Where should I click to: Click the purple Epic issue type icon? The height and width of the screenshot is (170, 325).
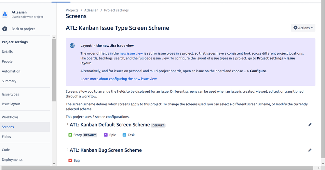[106, 135]
